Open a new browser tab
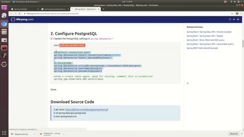The height and width of the screenshot is (137, 244). pyautogui.click(x=103, y=9)
